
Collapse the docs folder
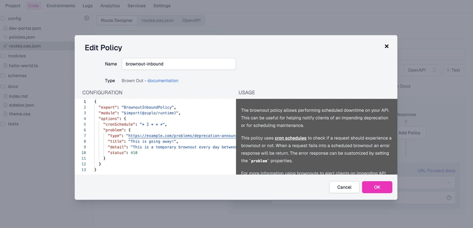(x=12, y=86)
